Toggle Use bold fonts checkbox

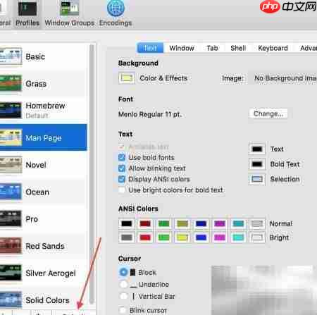coord(122,157)
